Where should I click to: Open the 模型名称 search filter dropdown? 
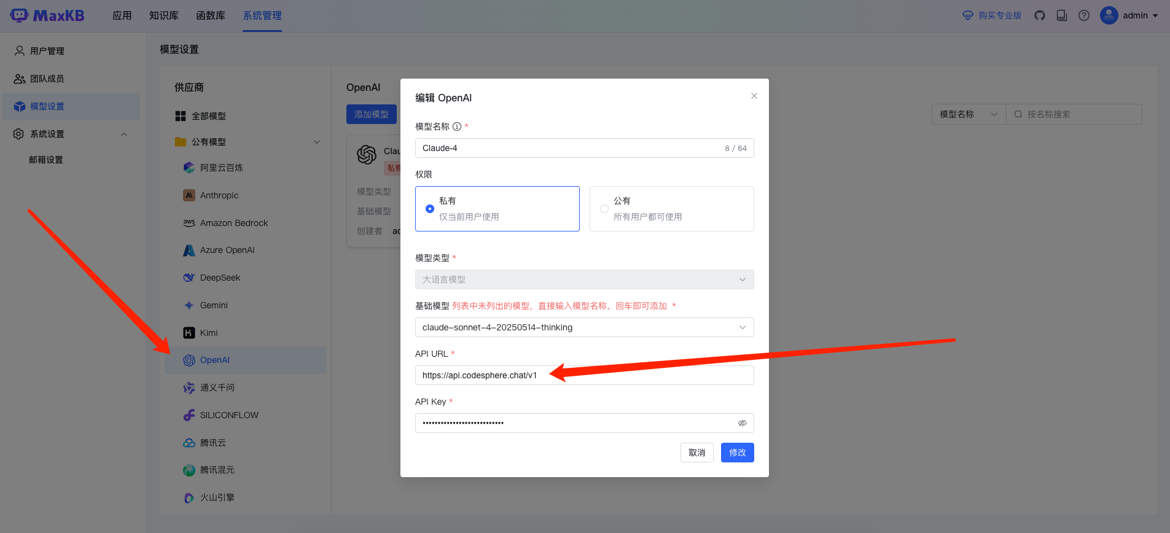[969, 114]
